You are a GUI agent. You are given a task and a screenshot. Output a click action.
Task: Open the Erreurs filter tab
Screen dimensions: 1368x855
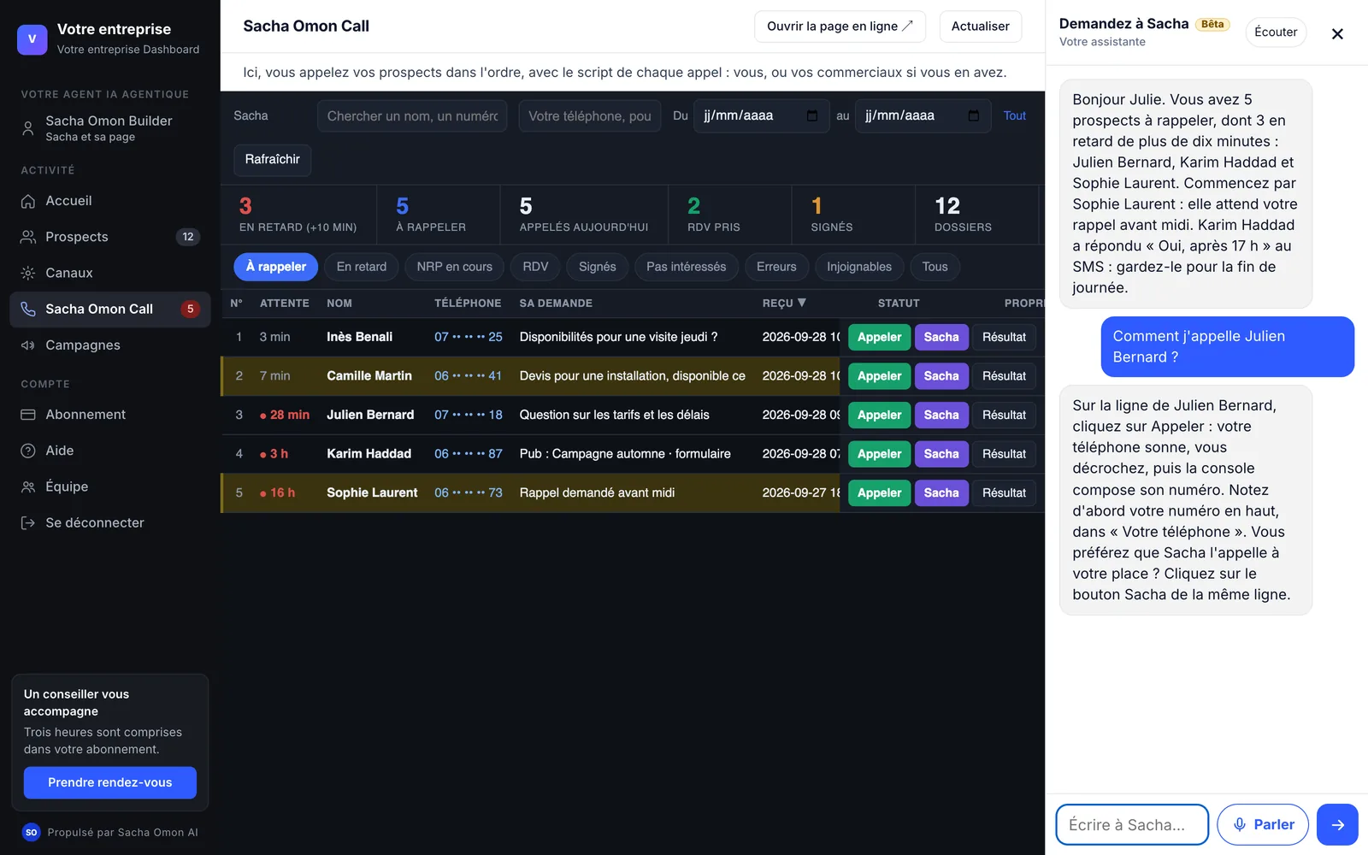pos(776,267)
